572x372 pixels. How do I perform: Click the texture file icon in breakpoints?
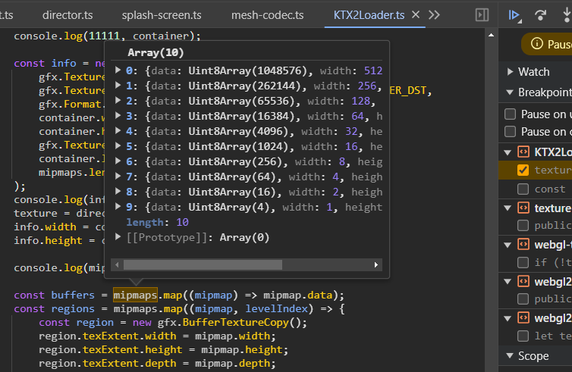point(523,208)
